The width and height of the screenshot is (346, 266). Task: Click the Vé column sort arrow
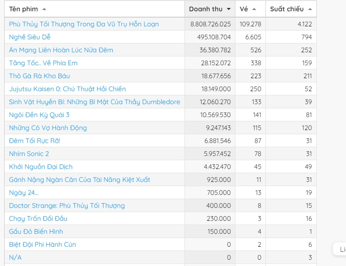tap(254, 9)
